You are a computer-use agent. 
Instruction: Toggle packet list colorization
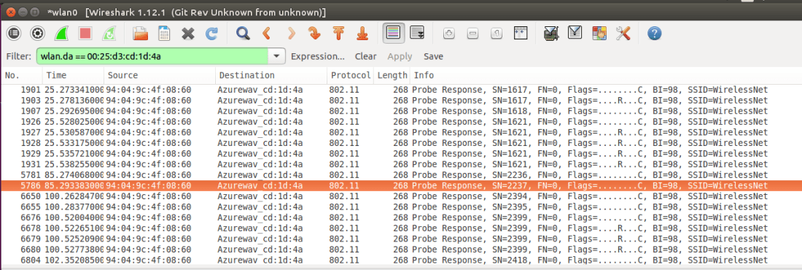click(x=393, y=34)
